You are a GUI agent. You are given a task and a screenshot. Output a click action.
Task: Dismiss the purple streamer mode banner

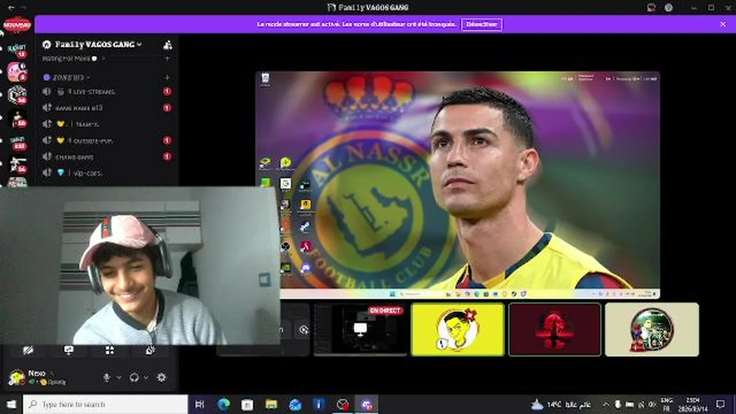click(x=723, y=24)
